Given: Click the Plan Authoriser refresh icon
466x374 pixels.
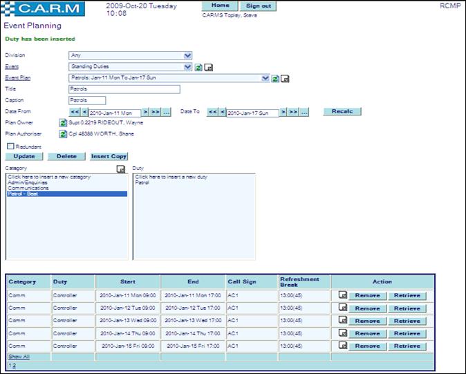Looking at the screenshot, I should tap(64, 134).
